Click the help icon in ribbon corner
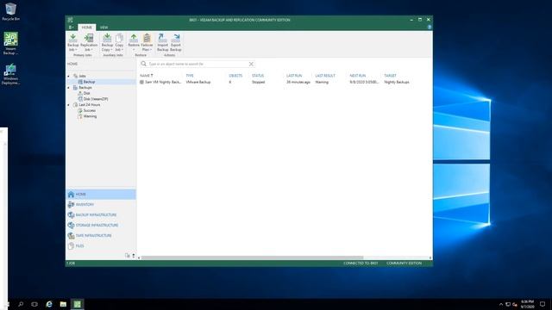 click(430, 27)
